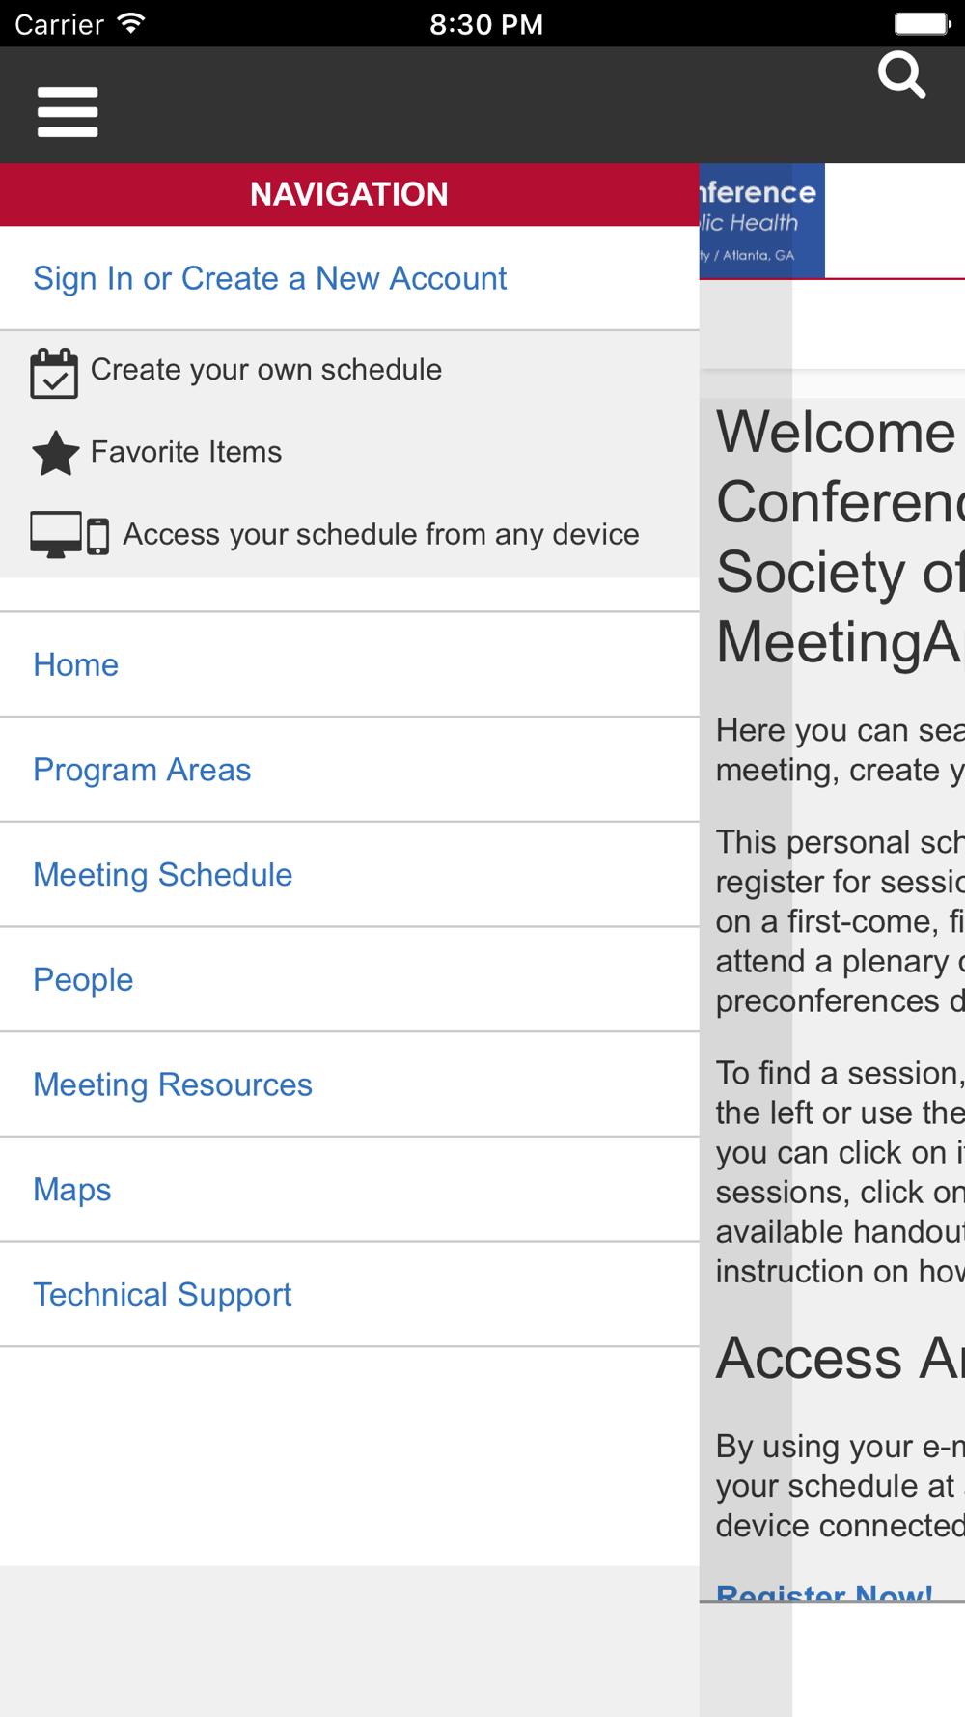This screenshot has height=1717, width=965.
Task: Select Meeting Schedule
Action: (163, 875)
